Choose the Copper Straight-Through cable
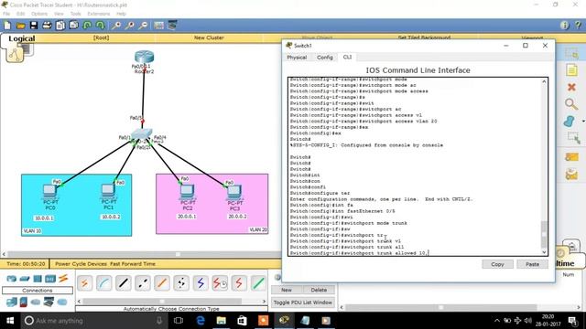Screen dimensions: 586x329 click(x=124, y=283)
